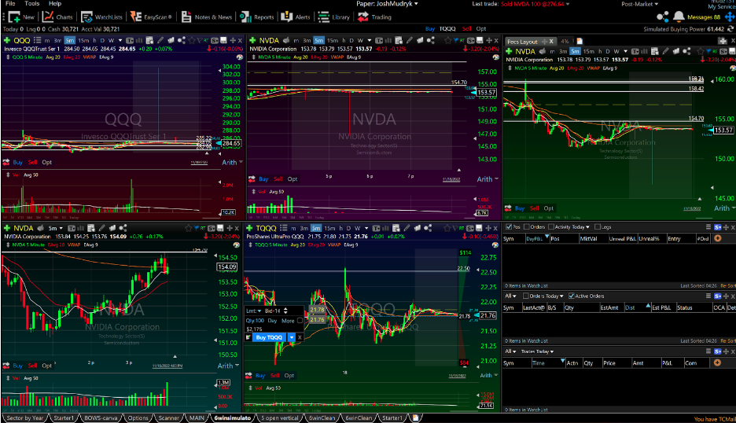Switch to the Scanner layout tab
The image size is (736, 423).
pos(168,417)
